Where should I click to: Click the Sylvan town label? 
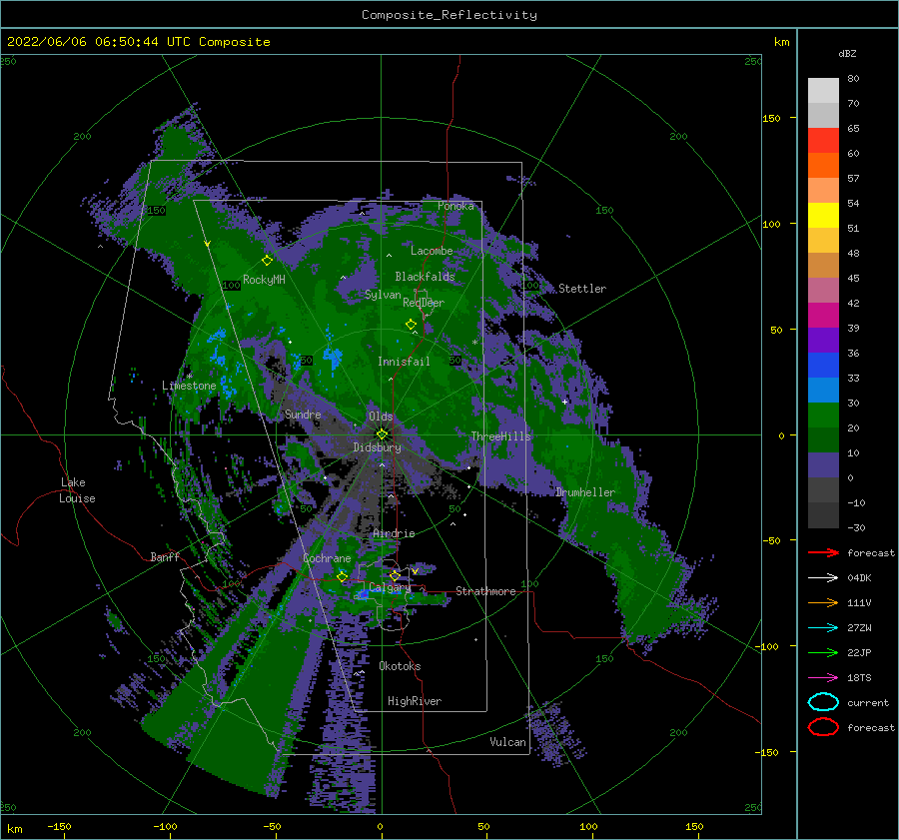click(x=383, y=295)
